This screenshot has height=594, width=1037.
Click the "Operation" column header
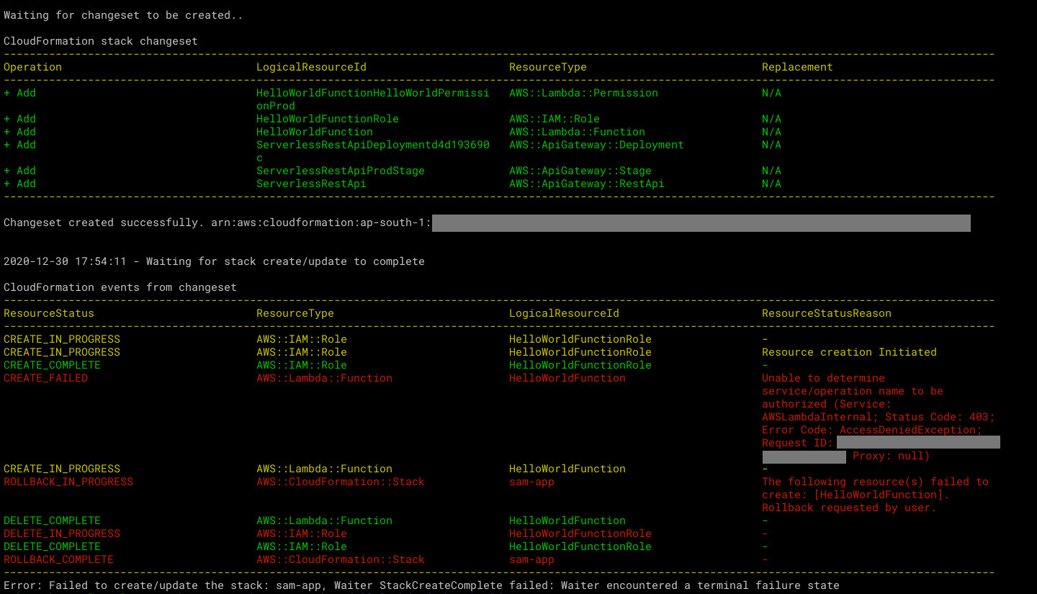(32, 67)
